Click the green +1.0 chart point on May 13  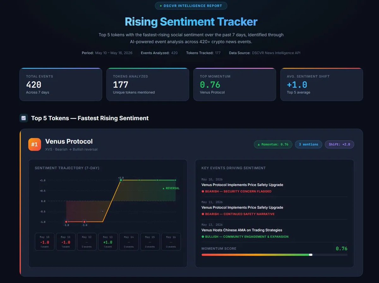pyautogui.click(x=121, y=180)
